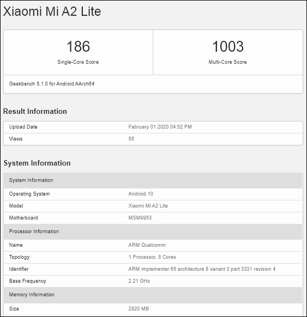This screenshot has height=317, width=307.
Task: Select the Result Information heading
Action: click(x=35, y=112)
